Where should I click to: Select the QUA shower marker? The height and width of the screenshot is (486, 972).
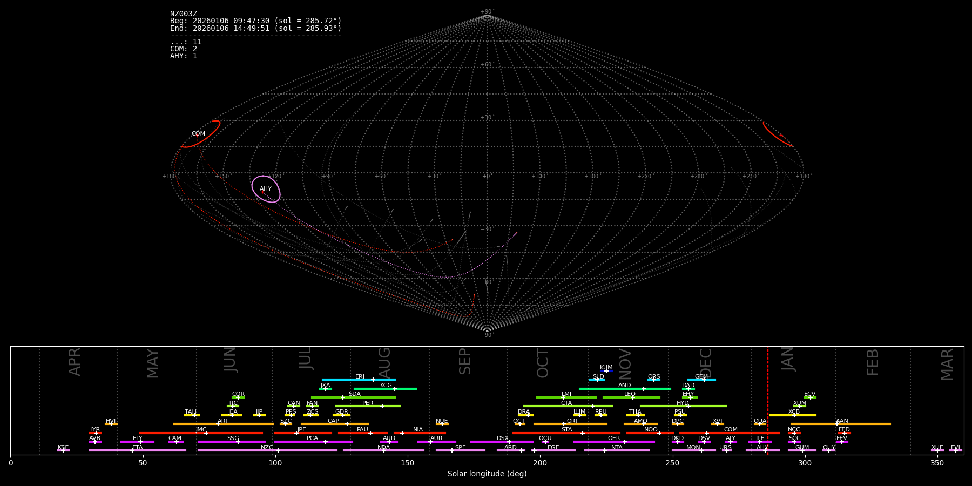coord(760,424)
